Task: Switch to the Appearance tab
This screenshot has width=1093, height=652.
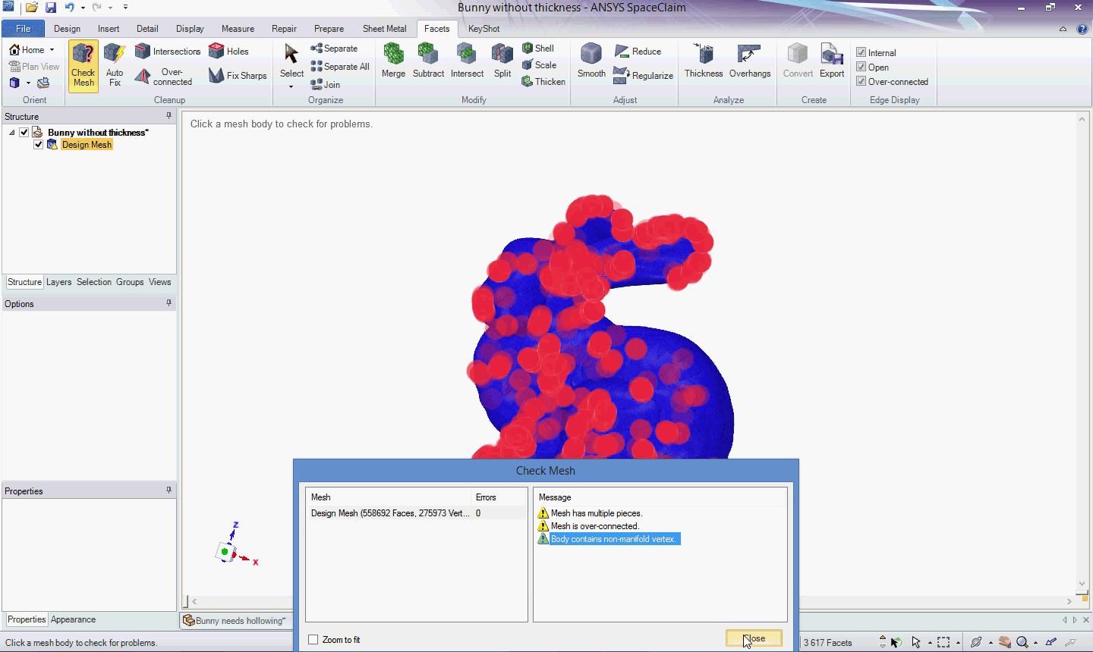Action: click(73, 619)
